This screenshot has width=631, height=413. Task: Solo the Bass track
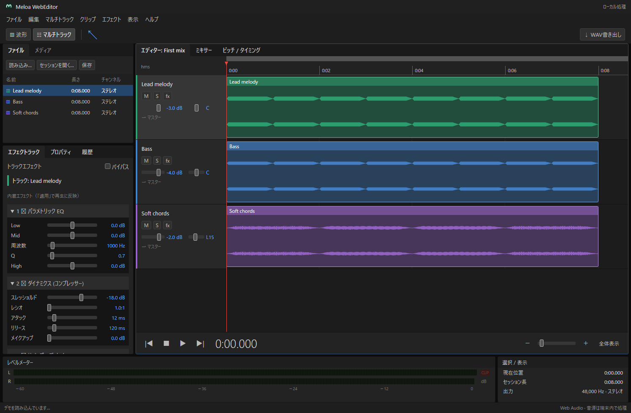pos(157,161)
